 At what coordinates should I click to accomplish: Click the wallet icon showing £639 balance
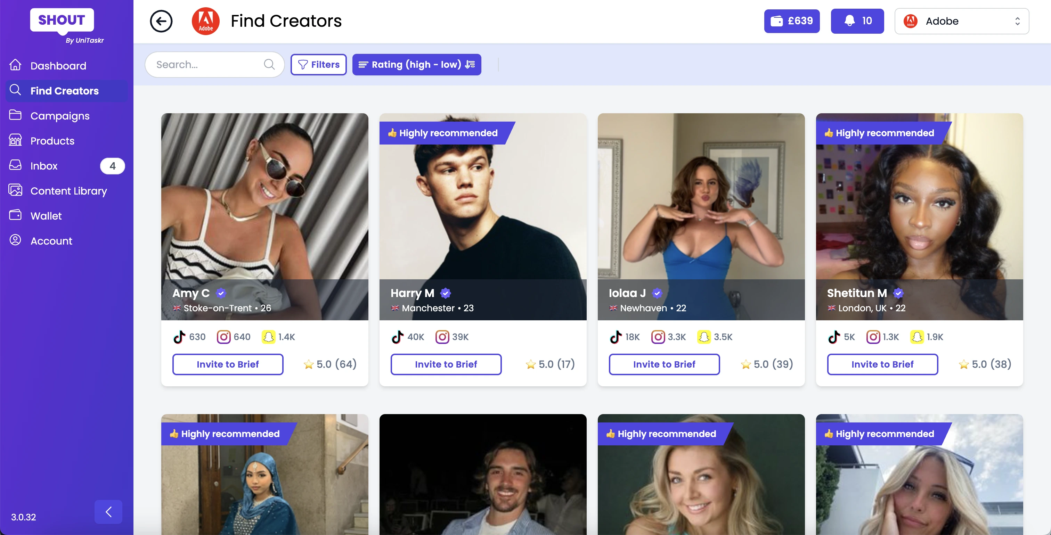coord(791,21)
